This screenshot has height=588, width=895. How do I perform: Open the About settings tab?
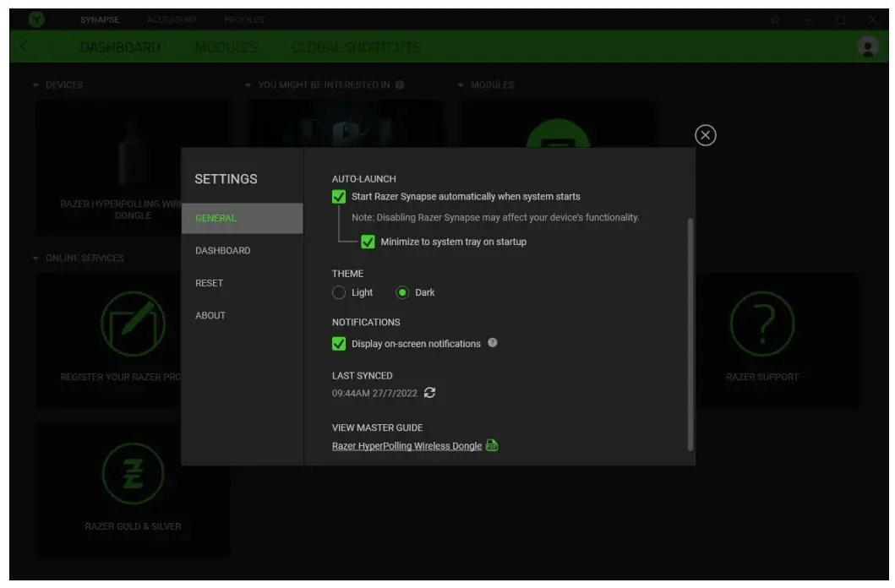[x=210, y=316]
